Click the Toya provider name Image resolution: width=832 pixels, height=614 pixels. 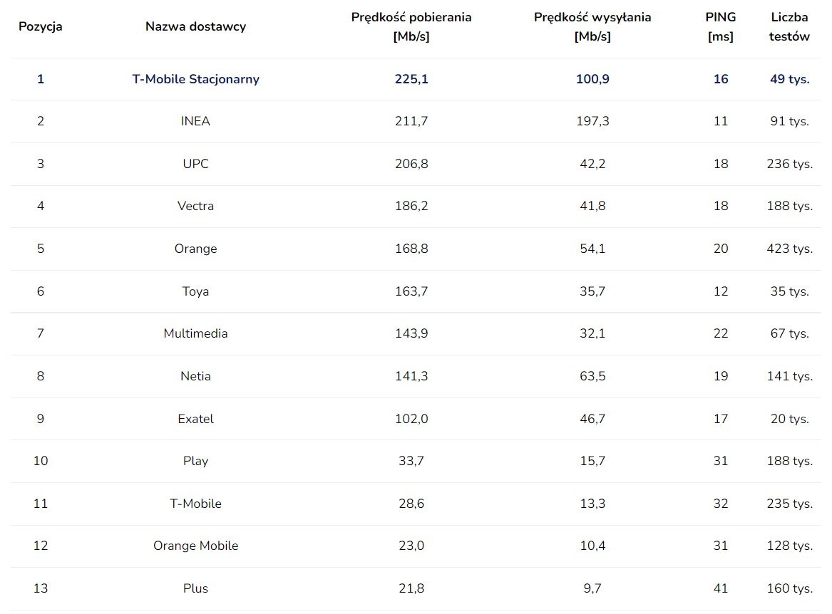tap(196, 291)
